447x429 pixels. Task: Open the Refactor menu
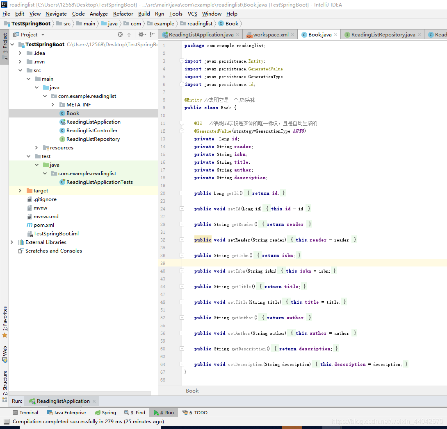click(x=123, y=14)
